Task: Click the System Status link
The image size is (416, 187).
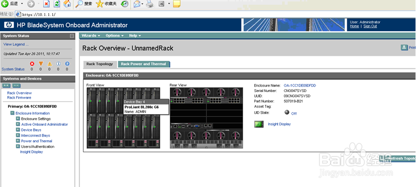Action: pos(13,69)
